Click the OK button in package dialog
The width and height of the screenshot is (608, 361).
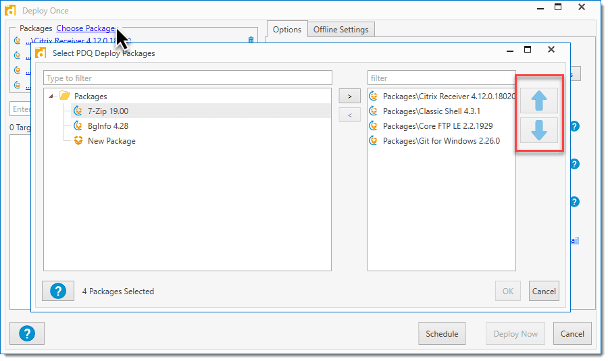pyautogui.click(x=508, y=291)
